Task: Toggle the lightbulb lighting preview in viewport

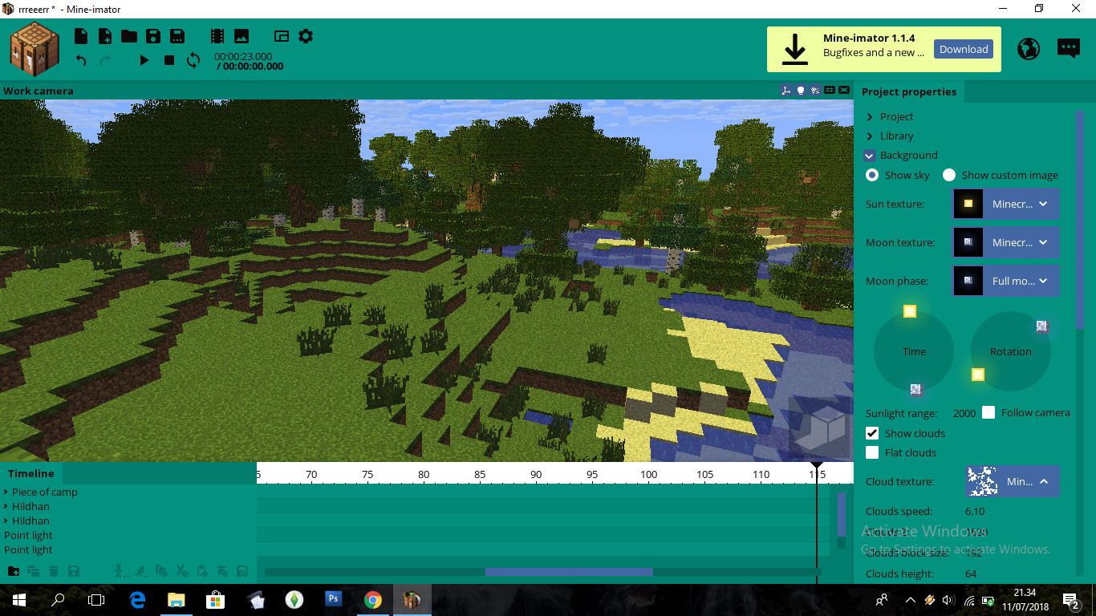Action: tap(800, 90)
